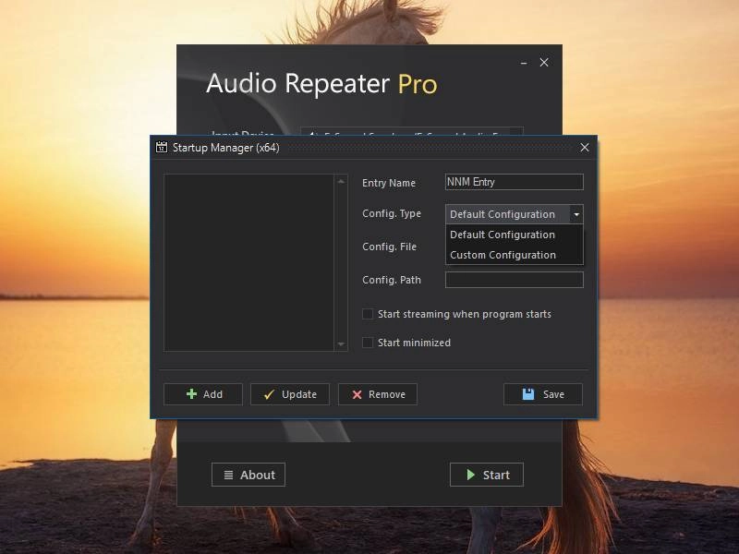739x554 pixels.
Task: Update the selected startup entry
Action: [290, 394]
